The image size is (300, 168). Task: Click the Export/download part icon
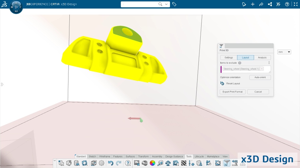[199, 163]
